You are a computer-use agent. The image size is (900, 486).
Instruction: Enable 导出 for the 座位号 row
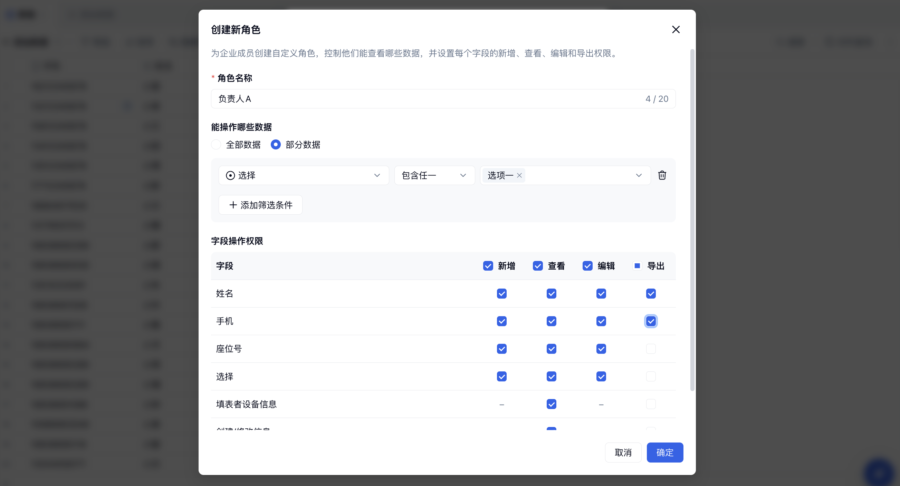click(x=651, y=349)
